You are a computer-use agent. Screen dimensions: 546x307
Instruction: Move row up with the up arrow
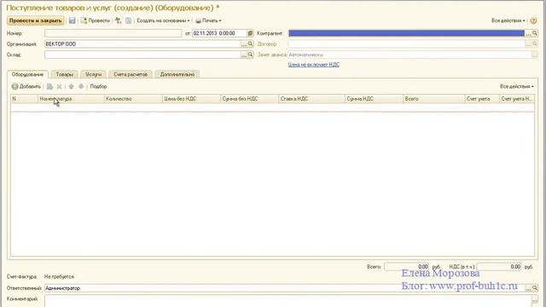point(71,87)
